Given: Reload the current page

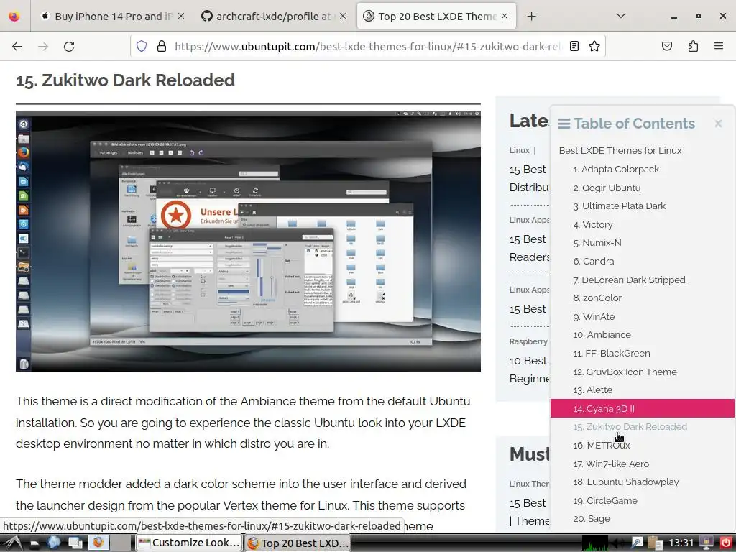Looking at the screenshot, I should click(x=69, y=46).
